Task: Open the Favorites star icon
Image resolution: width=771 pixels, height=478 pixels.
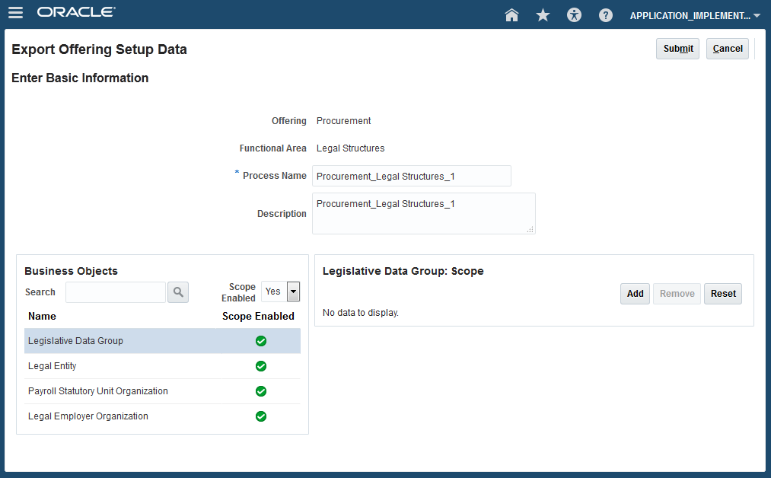Action: pyautogui.click(x=543, y=14)
